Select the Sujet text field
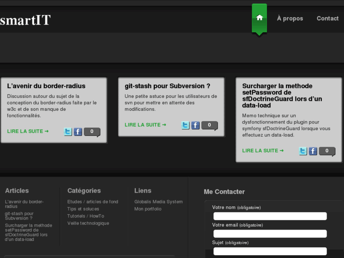The image size is (344, 258). [270, 251]
